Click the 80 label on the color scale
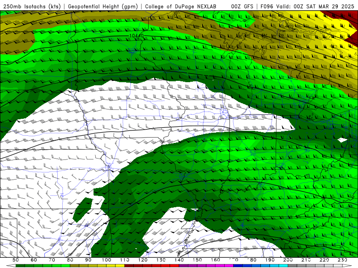This screenshot has height=268, width=358. (x=70, y=260)
